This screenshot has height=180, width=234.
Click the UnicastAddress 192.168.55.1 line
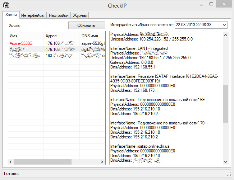[x=150, y=58]
